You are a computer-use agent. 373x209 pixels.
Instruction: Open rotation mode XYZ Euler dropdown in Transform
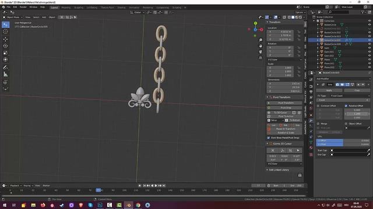pos(284,60)
